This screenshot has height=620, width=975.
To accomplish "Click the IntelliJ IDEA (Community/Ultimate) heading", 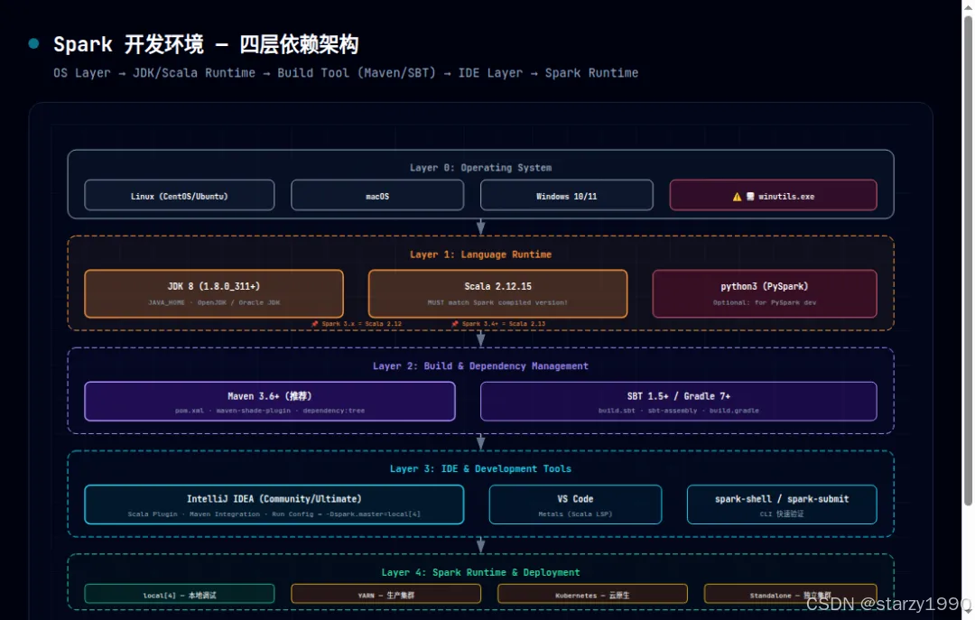I will click(274, 499).
